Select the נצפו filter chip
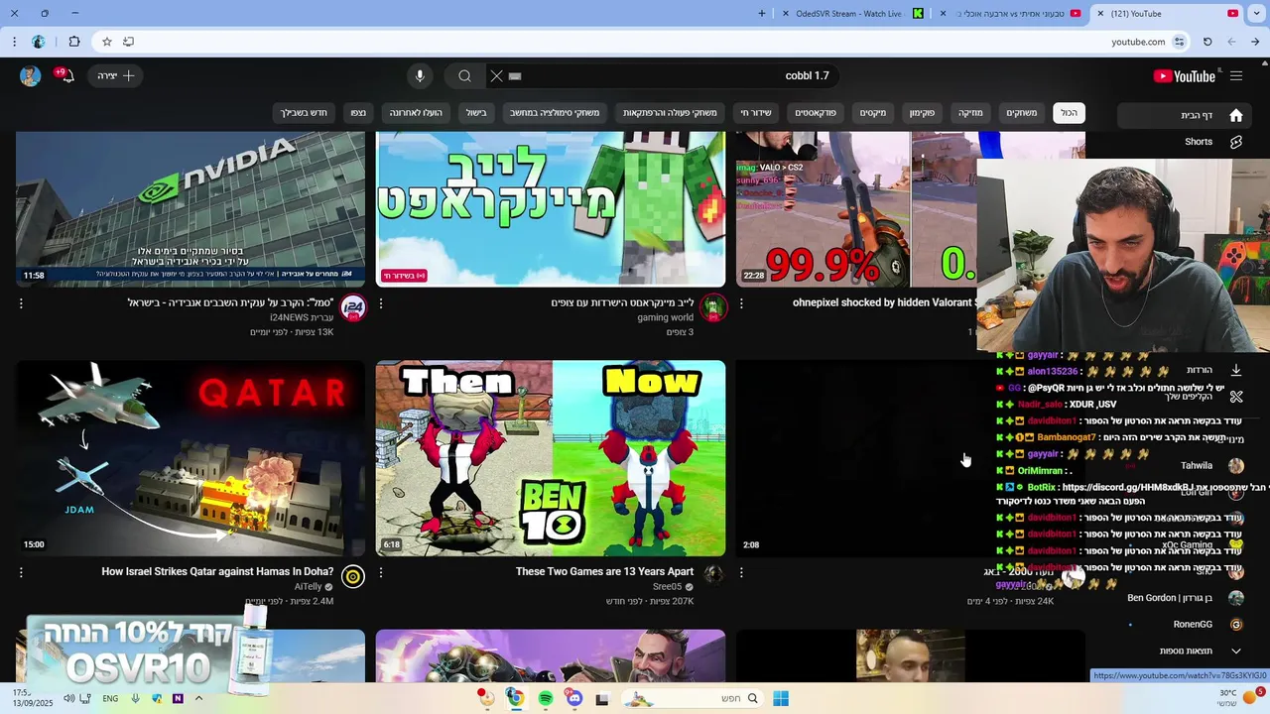The image size is (1270, 714). pos(358,113)
